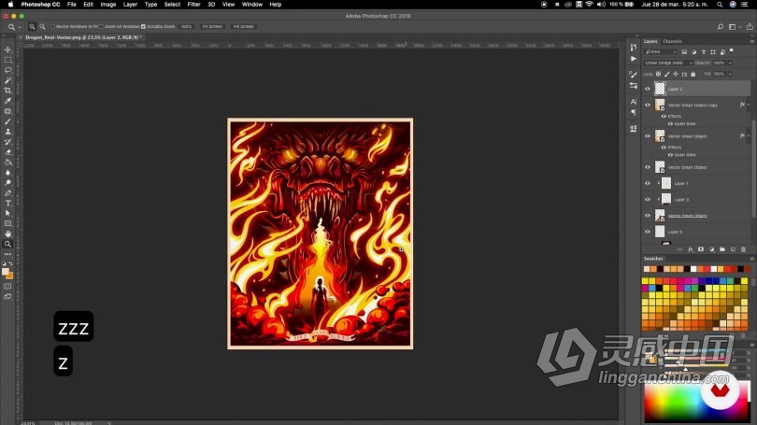Click the Zoom Out mode icon
This screenshot has height=425, width=757.
click(x=42, y=26)
